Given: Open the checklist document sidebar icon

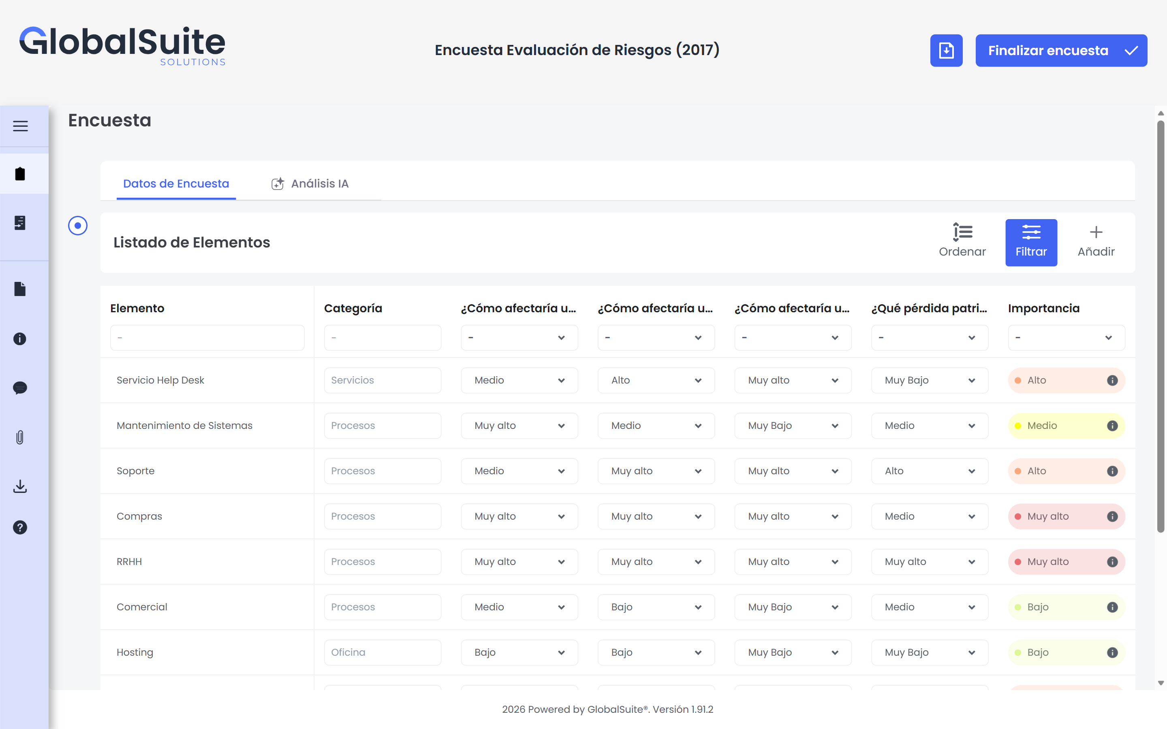Looking at the screenshot, I should [x=20, y=222].
